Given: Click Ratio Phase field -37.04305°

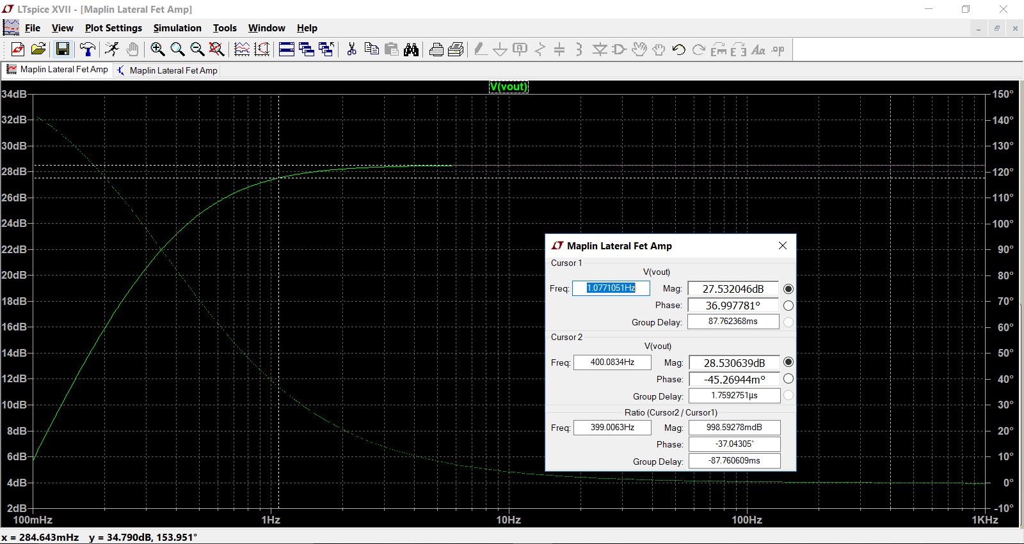Looking at the screenshot, I should point(735,444).
